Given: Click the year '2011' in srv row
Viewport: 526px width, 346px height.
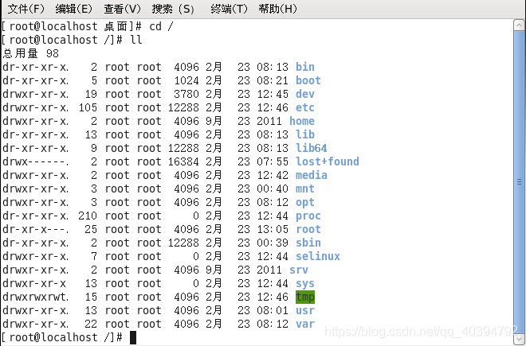Looking at the screenshot, I should (x=269, y=270).
